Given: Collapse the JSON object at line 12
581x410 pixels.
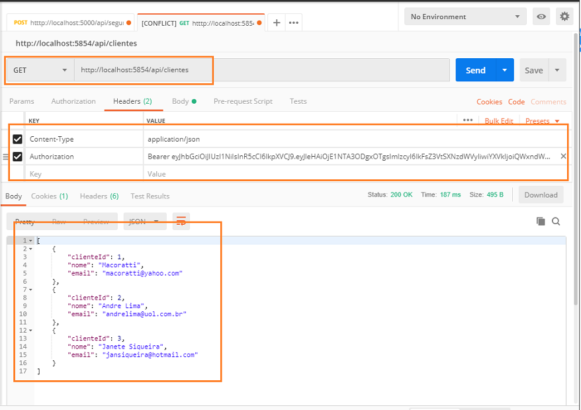Looking at the screenshot, I should (x=30, y=331).
